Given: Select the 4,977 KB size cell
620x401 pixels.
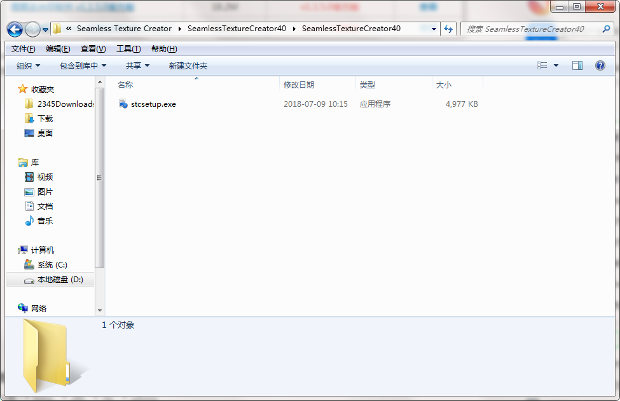Looking at the screenshot, I should coord(462,104).
